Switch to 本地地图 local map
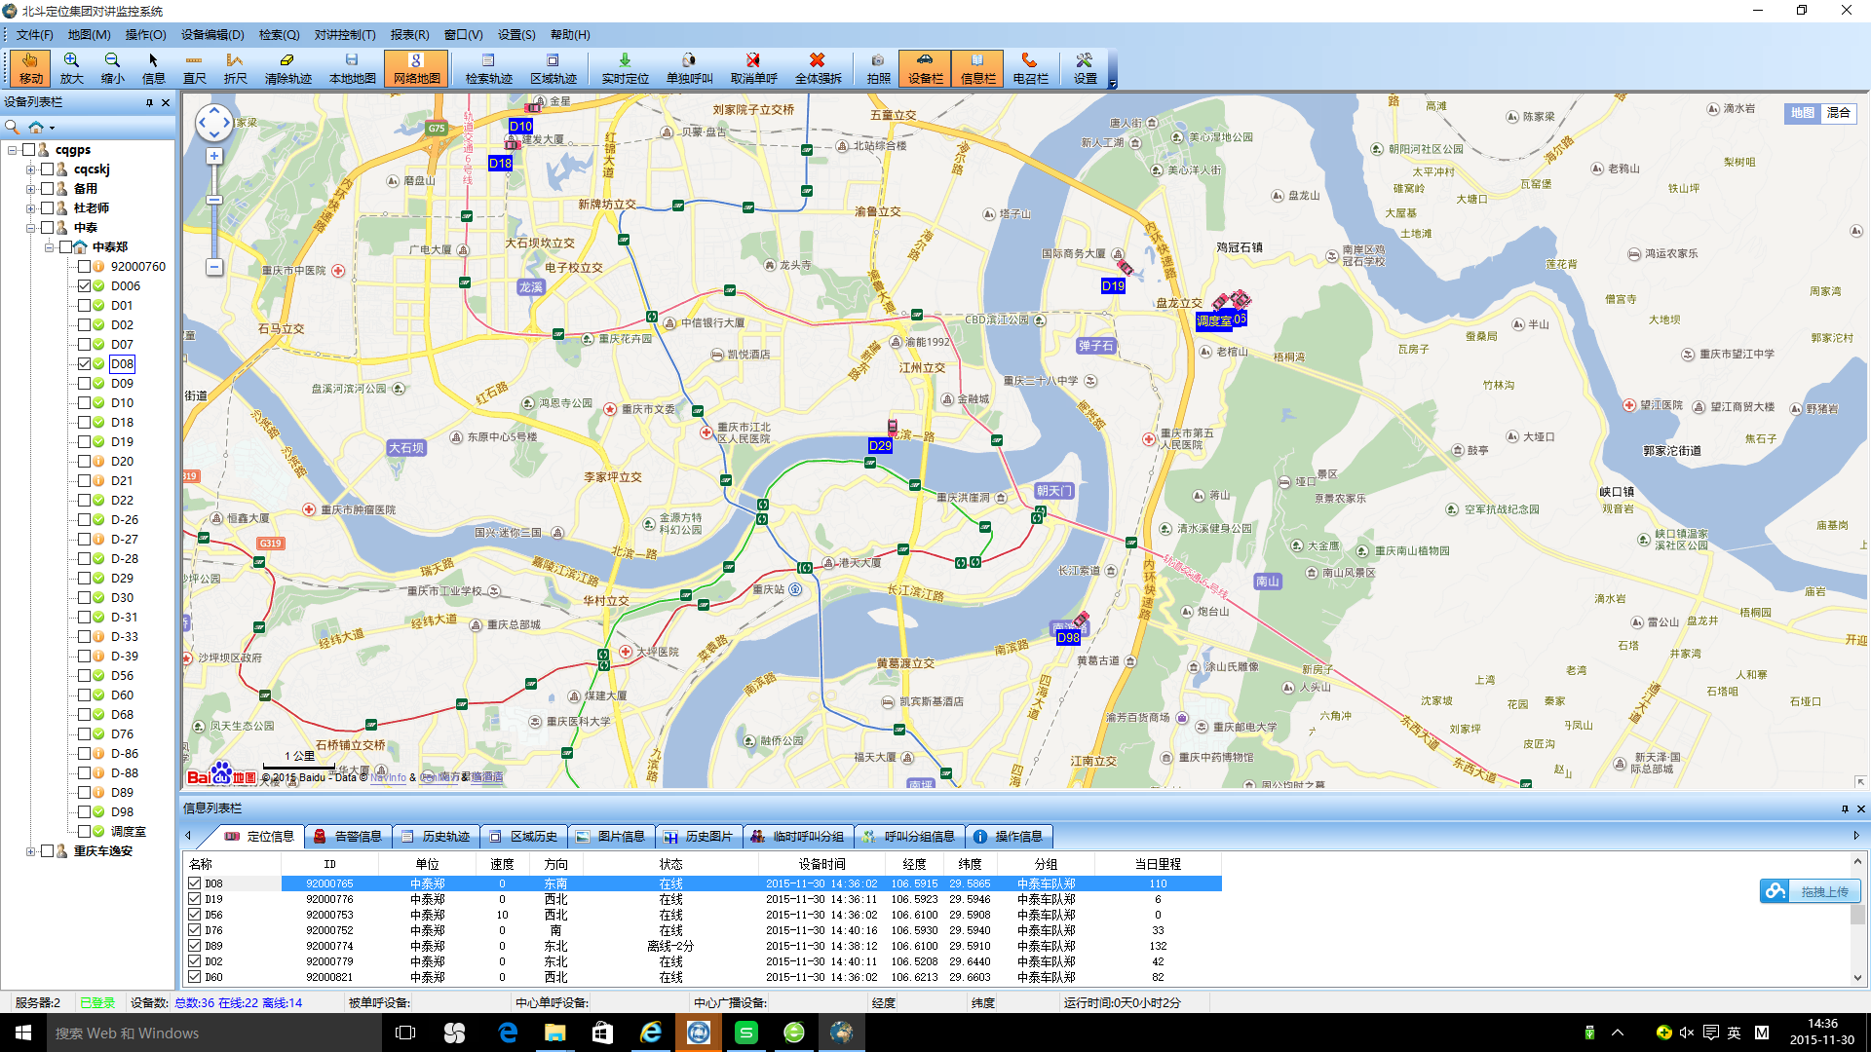Screen dimensions: 1871x1052 click(352, 69)
